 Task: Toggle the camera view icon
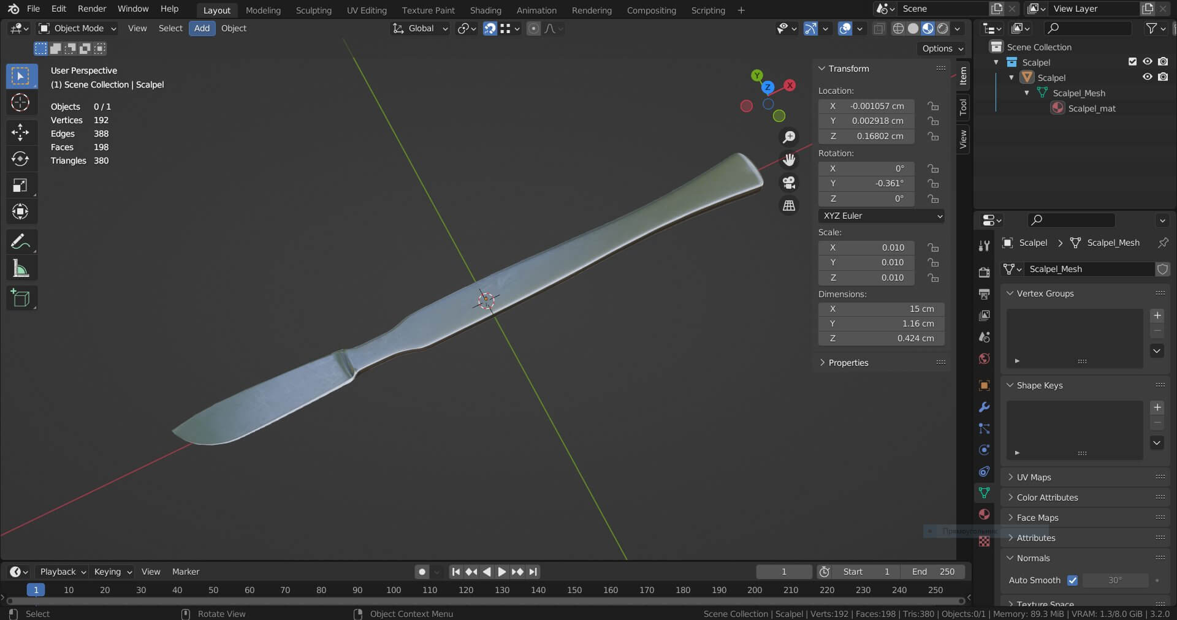789,183
